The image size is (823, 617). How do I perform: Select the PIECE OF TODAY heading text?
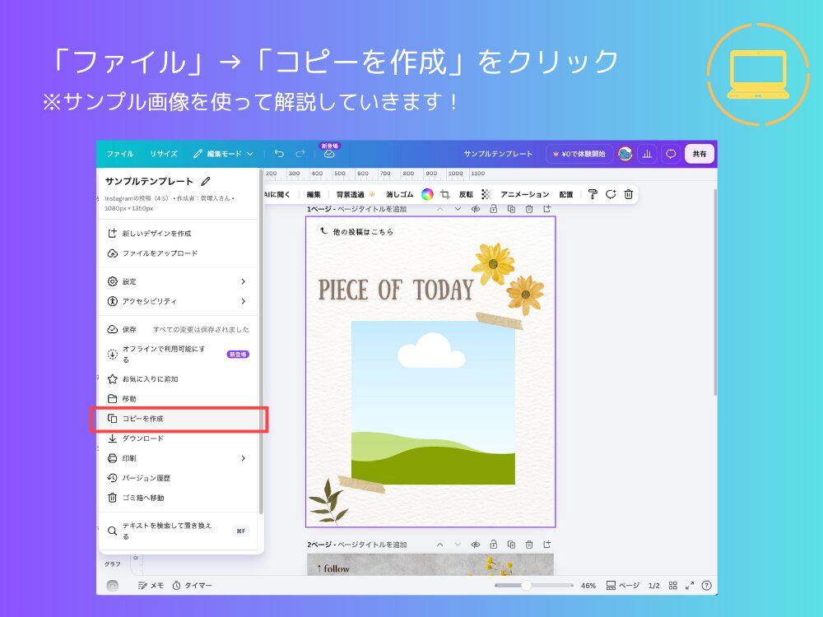tap(396, 290)
